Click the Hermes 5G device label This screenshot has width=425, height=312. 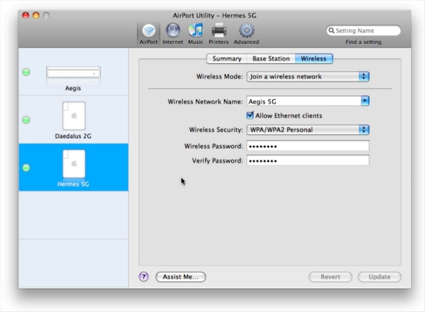click(73, 184)
